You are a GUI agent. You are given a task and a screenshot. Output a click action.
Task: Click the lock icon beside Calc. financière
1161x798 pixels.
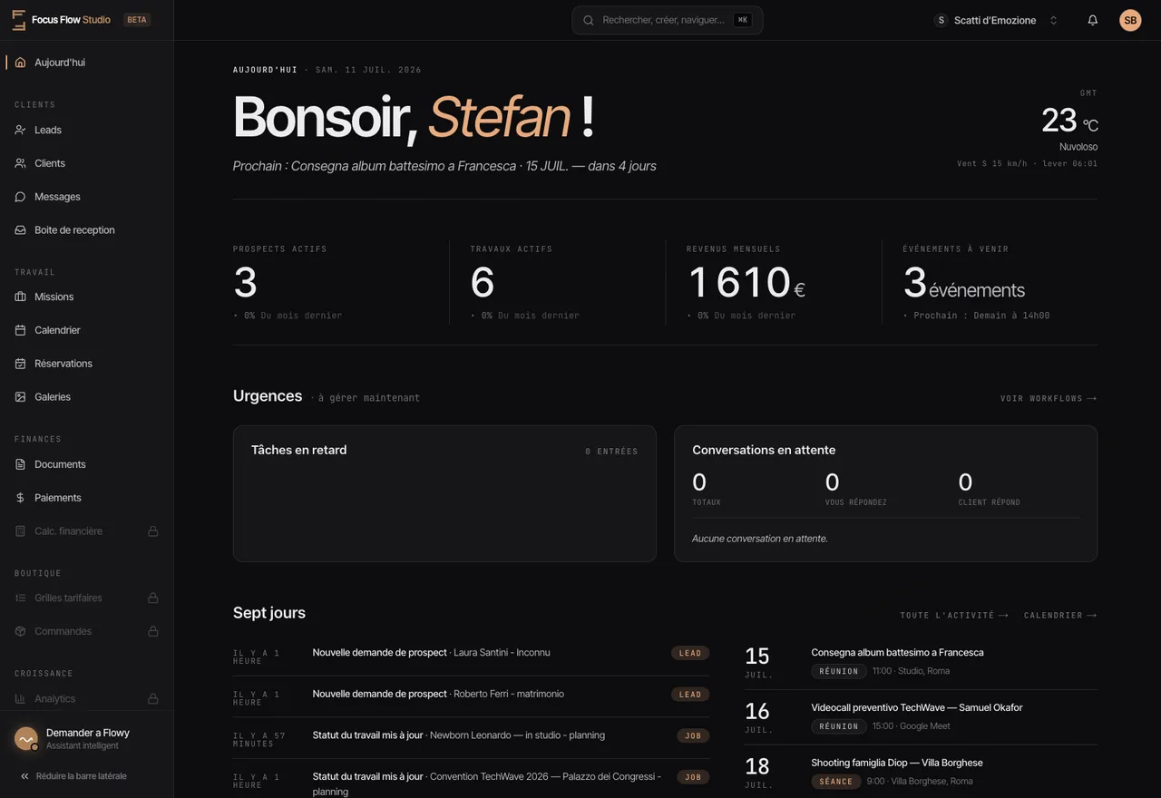pos(153,531)
